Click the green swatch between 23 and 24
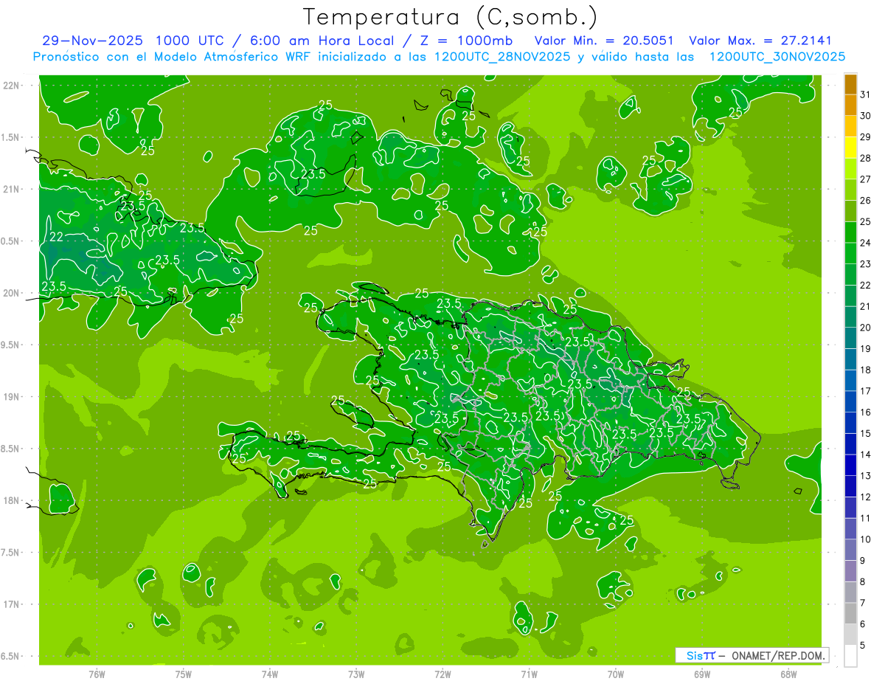Screen dimensions: 885x684 pos(850,252)
